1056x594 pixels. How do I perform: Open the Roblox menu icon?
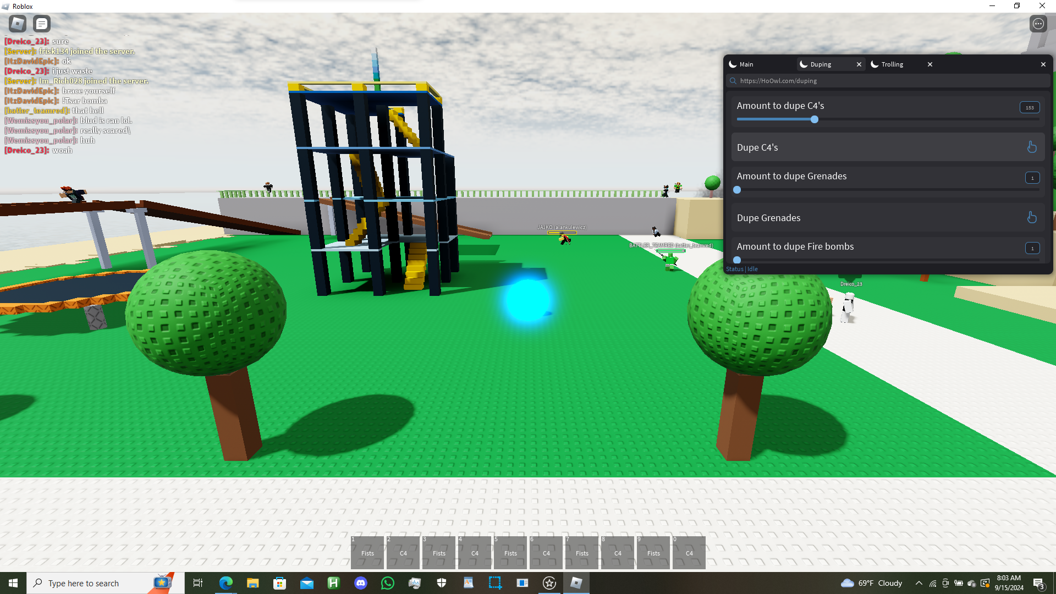click(x=18, y=24)
